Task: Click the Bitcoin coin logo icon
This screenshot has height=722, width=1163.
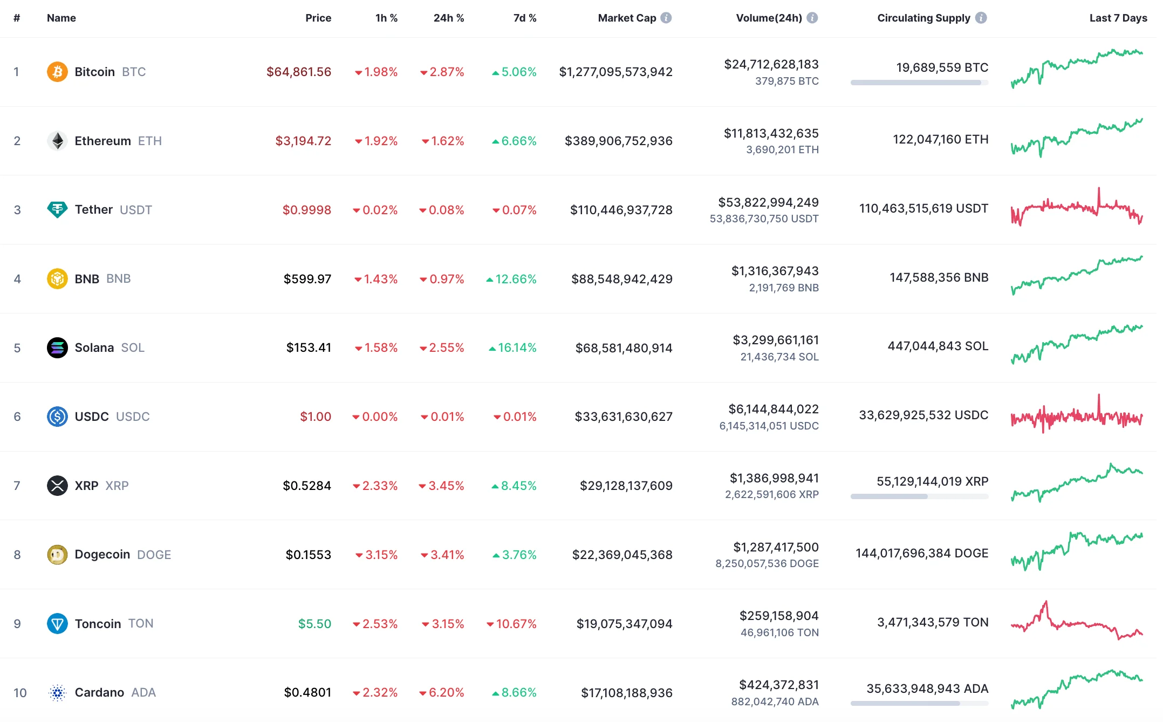Action: [x=57, y=72]
